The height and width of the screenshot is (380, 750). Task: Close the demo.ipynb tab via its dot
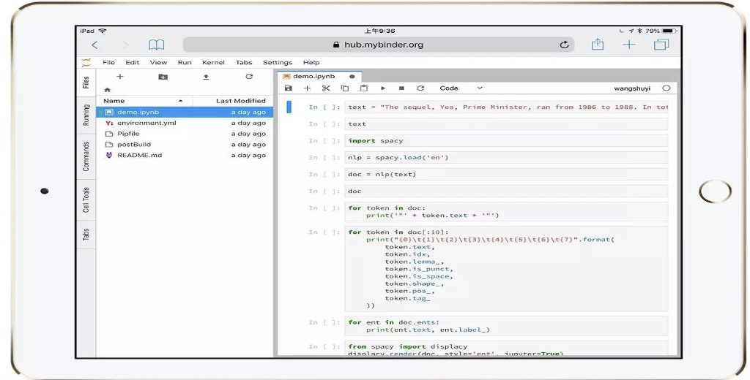352,77
